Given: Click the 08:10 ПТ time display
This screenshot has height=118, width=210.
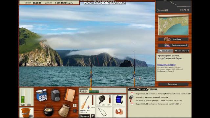Looking at the screenshot, I should 37,3.
